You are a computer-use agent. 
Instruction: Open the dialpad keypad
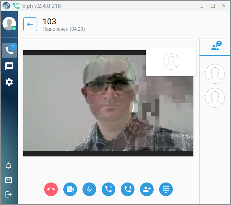click(166, 189)
